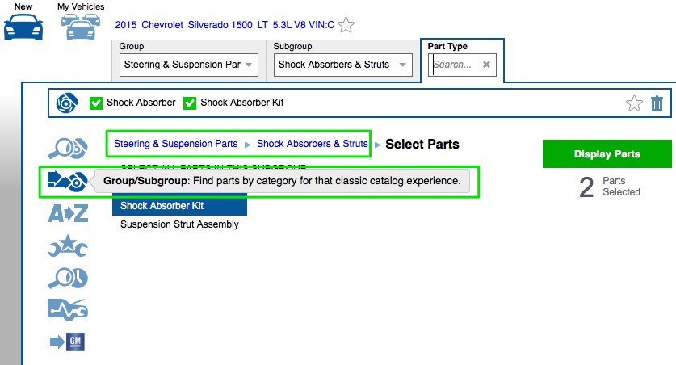The width and height of the screenshot is (676, 365).
Task: Select Suspension Strut Assembly list item
Action: [x=179, y=224]
